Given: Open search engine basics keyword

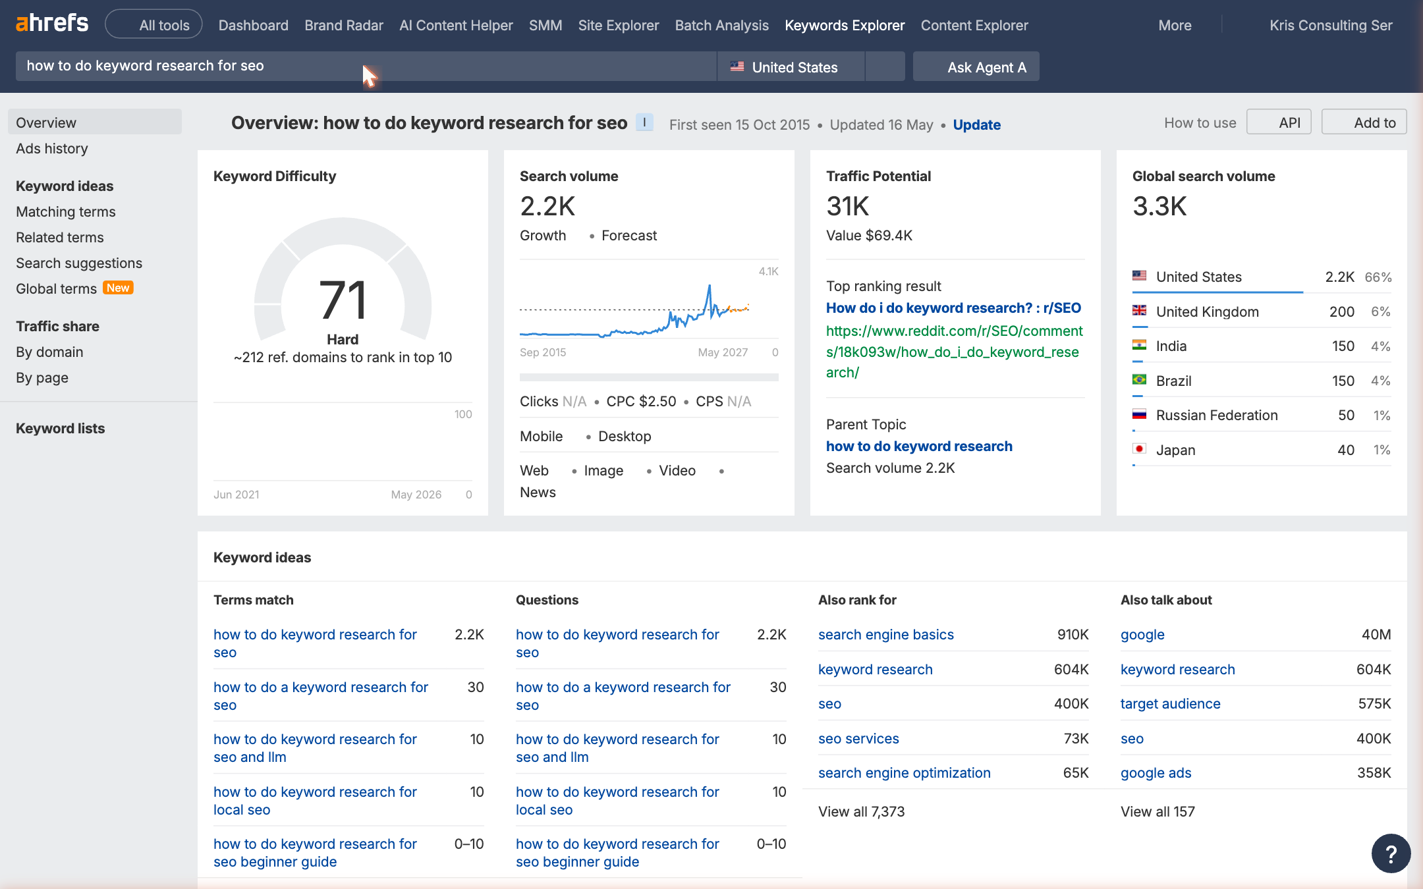Looking at the screenshot, I should point(886,634).
